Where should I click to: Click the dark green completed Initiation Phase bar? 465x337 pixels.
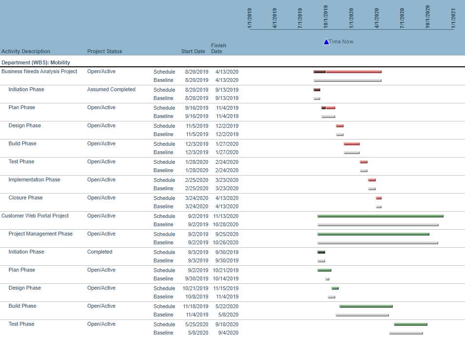[x=321, y=253]
